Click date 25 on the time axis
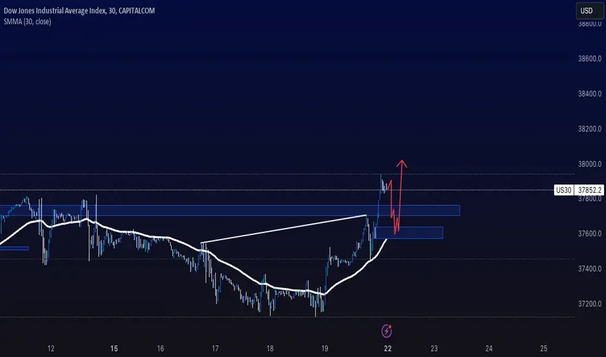This screenshot has height=357, width=606. 544,349
